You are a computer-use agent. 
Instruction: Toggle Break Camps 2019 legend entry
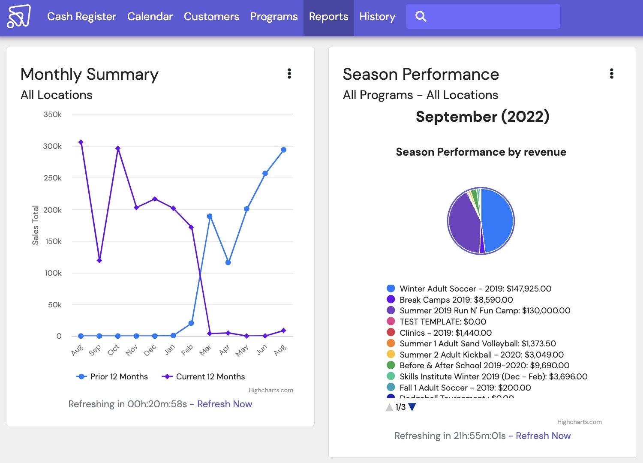(x=456, y=300)
